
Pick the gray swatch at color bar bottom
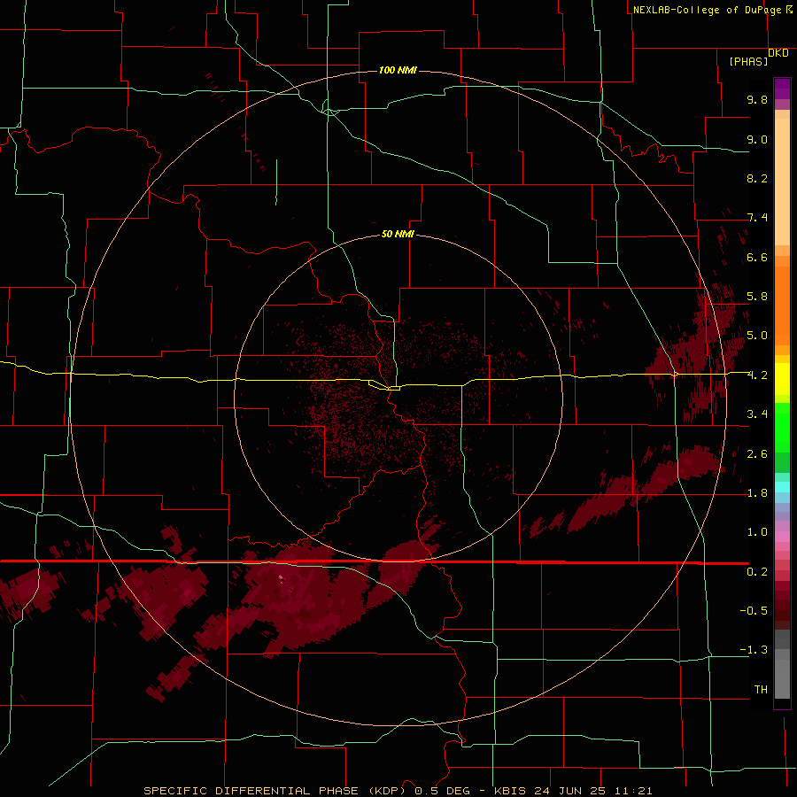pyautogui.click(x=782, y=678)
